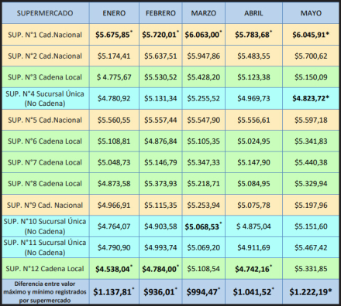Select the ENERO column header
The height and width of the screenshot is (306, 341).
(114, 13)
